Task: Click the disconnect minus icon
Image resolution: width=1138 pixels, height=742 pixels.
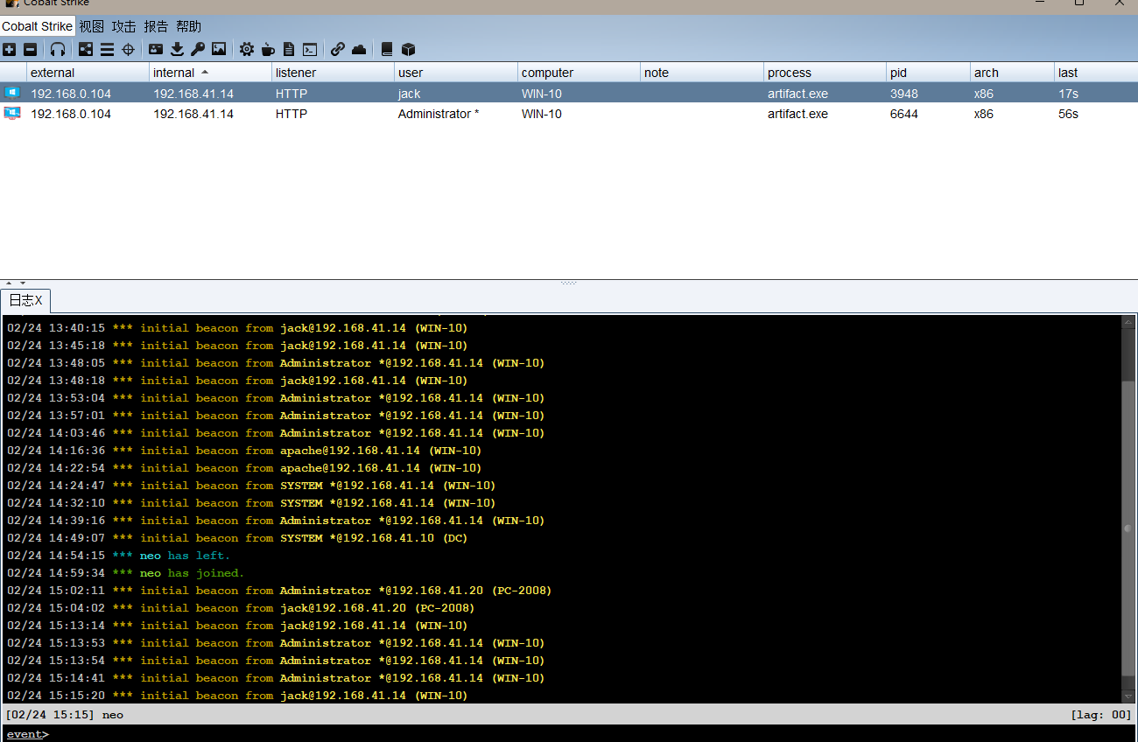Action: tap(30, 50)
